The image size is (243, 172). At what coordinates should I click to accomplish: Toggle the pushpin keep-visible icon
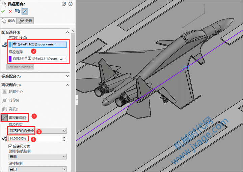tap(25, 11)
